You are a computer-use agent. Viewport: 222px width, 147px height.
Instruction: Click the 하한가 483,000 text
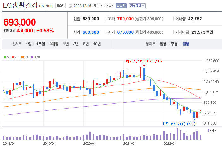pyautogui.click(x=149, y=32)
